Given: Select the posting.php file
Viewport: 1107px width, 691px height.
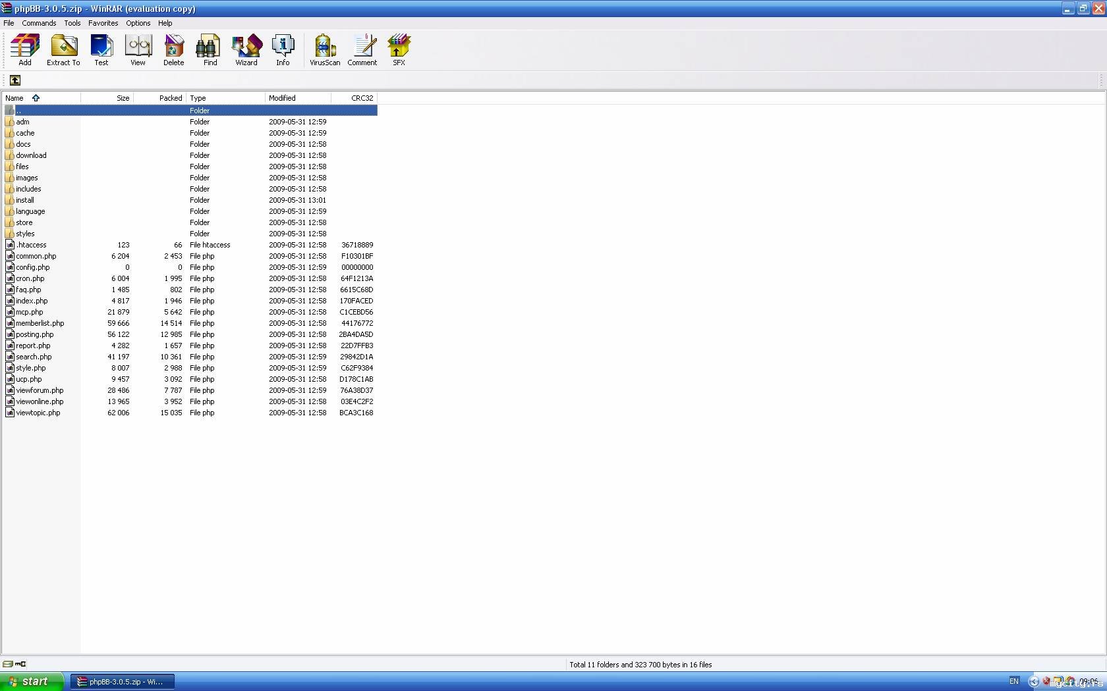Looking at the screenshot, I should coord(35,334).
